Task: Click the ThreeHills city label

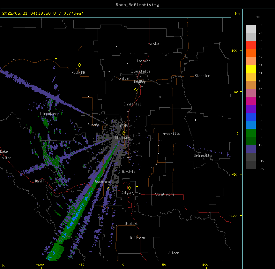Action: 170,134
